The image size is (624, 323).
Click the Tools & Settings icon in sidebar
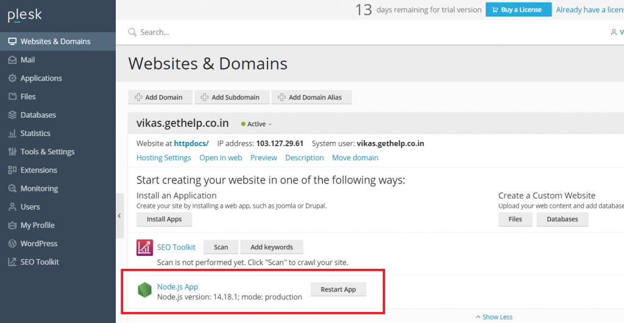12,152
